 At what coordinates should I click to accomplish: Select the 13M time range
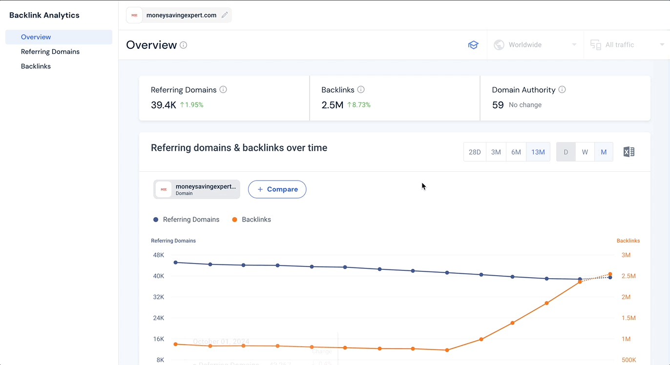(x=538, y=152)
